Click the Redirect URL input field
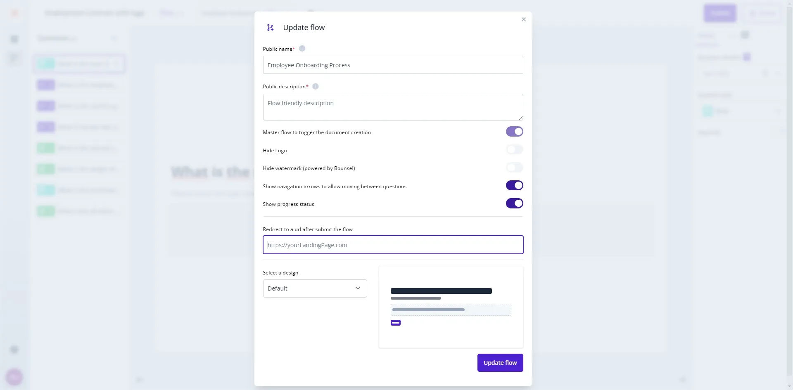 [x=393, y=245]
